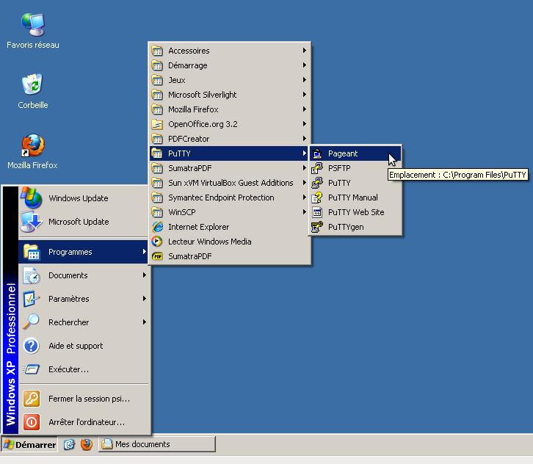Launch Mozilla Firefox desktop shortcut icon

(32, 145)
